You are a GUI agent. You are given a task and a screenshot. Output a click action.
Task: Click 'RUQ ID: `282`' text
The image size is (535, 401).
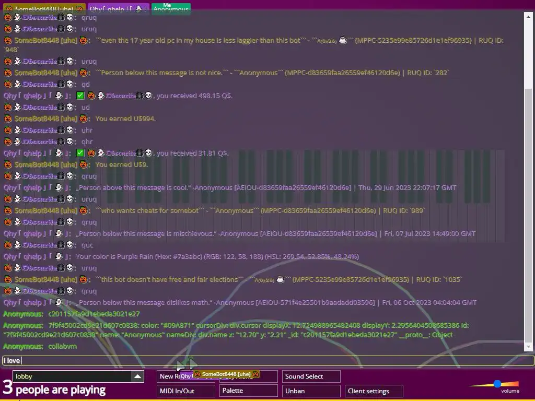pyautogui.click(x=428, y=73)
